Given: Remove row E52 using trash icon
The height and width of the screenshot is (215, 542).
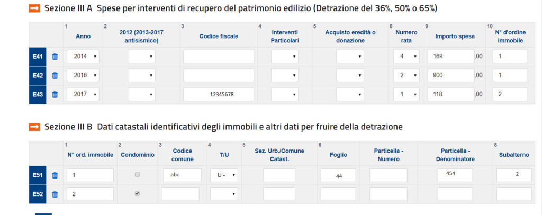Looking at the screenshot, I should 55,194.
